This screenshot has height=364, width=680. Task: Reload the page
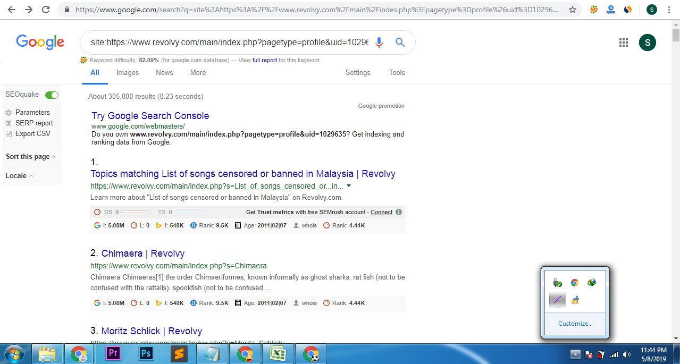(x=46, y=10)
